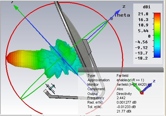Click the red origin sphere of the orientation triad

click(142, 93)
